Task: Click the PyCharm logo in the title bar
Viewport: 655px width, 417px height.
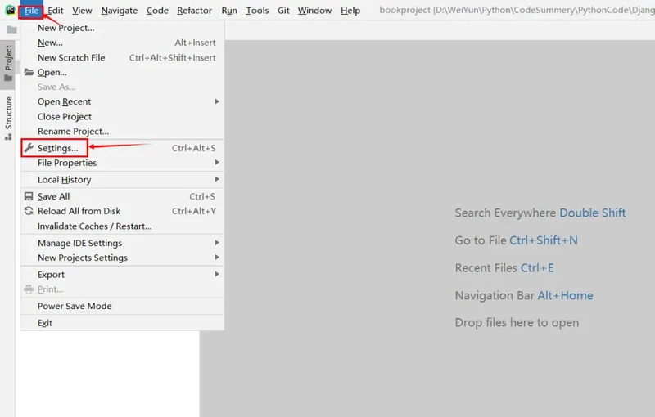Action: click(10, 11)
